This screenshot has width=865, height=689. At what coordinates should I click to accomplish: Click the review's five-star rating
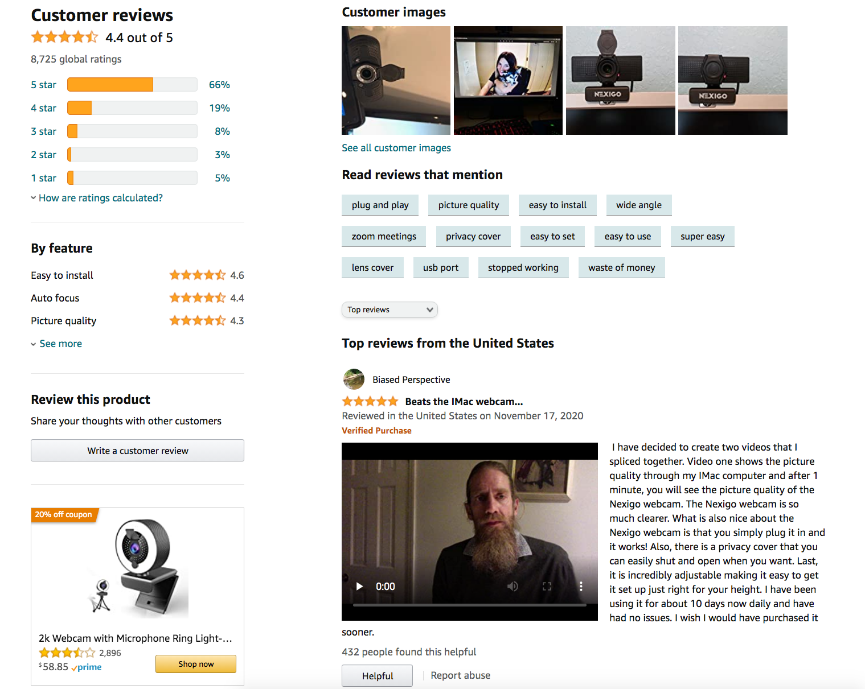(x=370, y=401)
